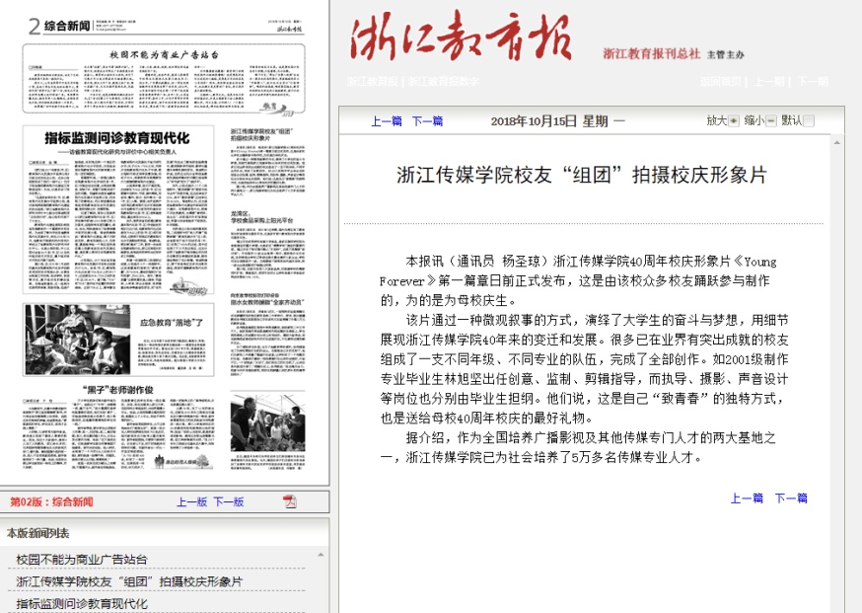Viewport: 862px width, 613px height.
Task: Select 指标监测问诊教育现代化 headline on page thumbnail
Action: [117, 137]
